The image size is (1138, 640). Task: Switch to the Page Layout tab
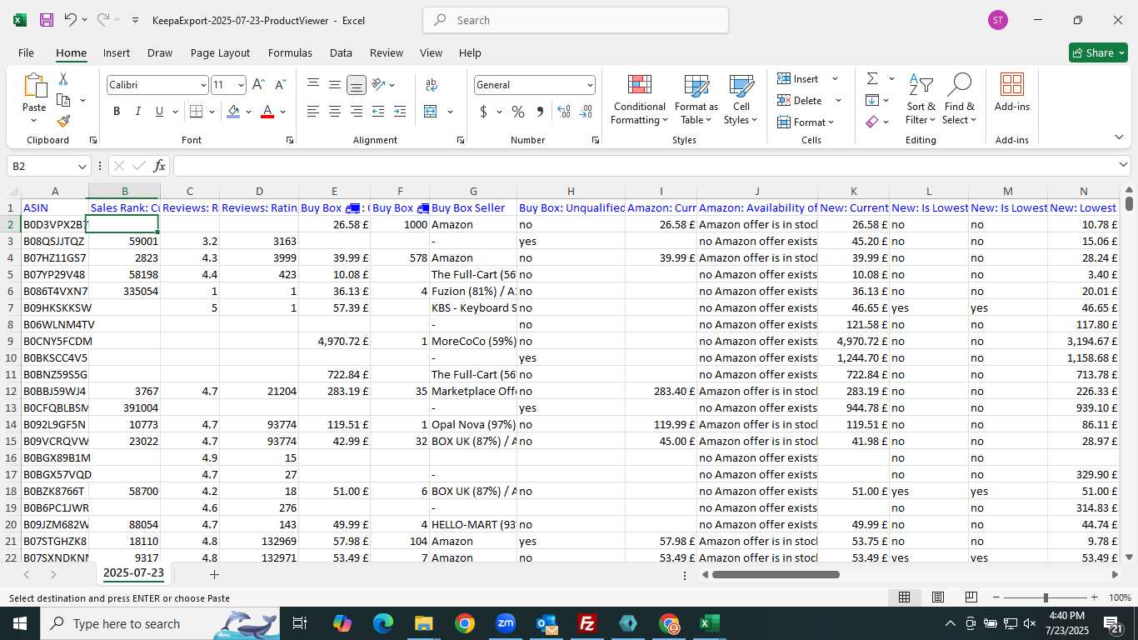[x=220, y=52]
